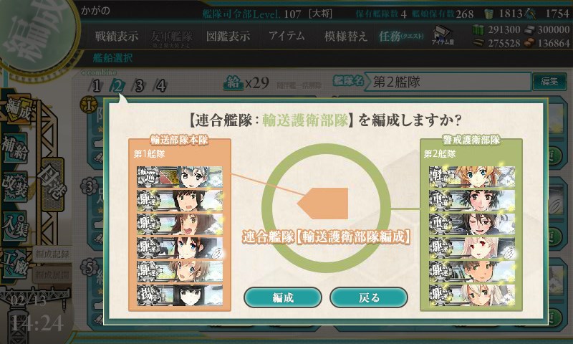Image resolution: width=573 pixels, height=344 pixels.
Task: Click the 第2艦隊 fleet name field
Action: 448,82
